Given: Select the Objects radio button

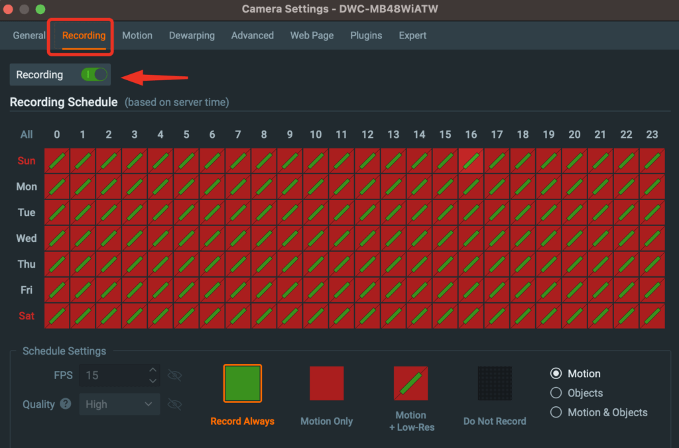Looking at the screenshot, I should click(x=556, y=392).
